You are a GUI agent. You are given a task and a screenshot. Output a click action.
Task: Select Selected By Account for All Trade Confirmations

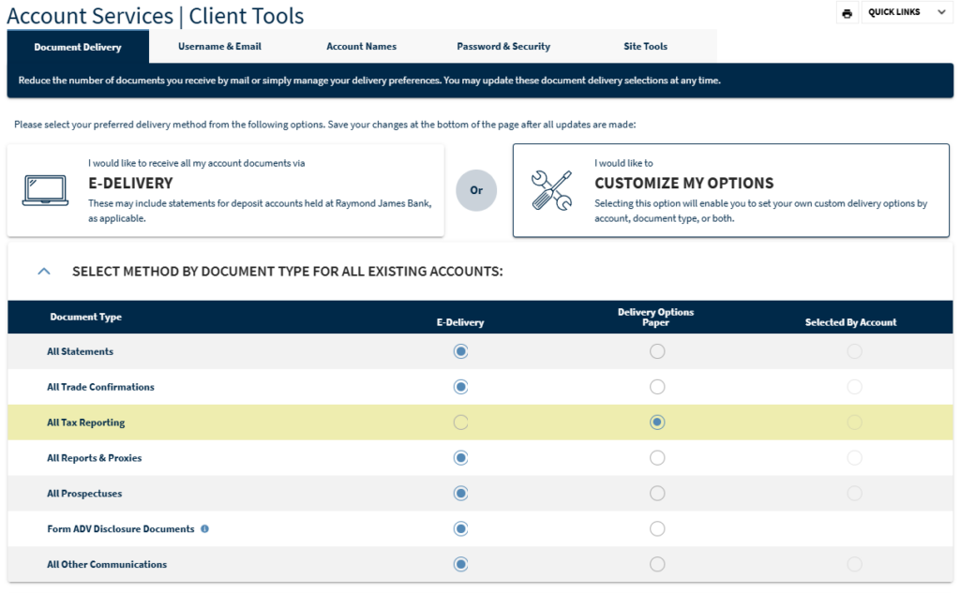pyautogui.click(x=854, y=387)
